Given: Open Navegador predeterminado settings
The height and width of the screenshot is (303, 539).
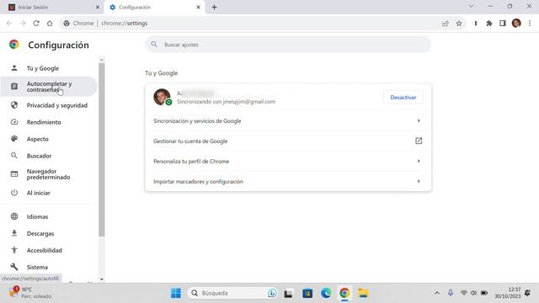Looking at the screenshot, I should 48,174.
